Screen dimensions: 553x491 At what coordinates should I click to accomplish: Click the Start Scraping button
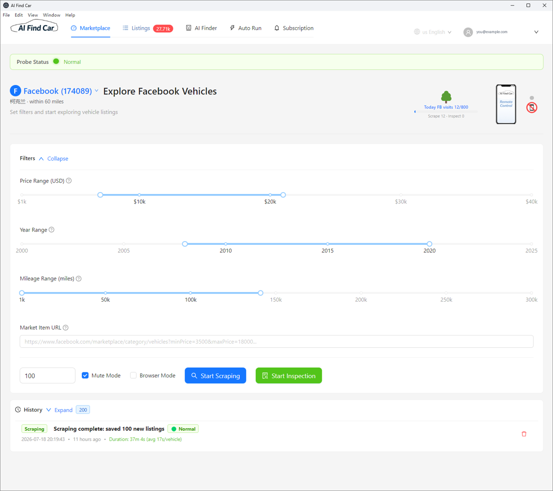coord(216,376)
